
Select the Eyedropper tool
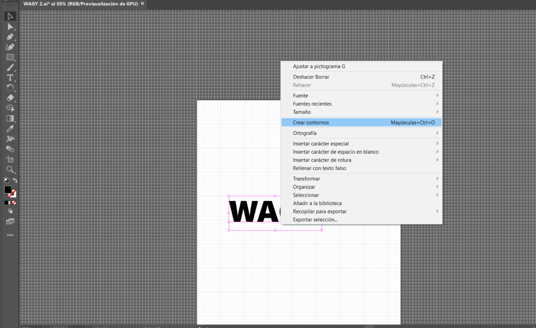[10, 128]
